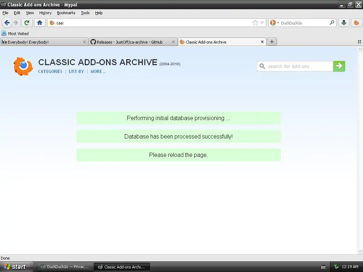
Task: Submit search with the green arrow button
Action: 339,66
